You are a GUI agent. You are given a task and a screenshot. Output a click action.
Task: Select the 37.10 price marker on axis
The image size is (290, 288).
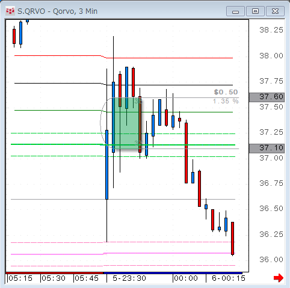click(x=267, y=149)
